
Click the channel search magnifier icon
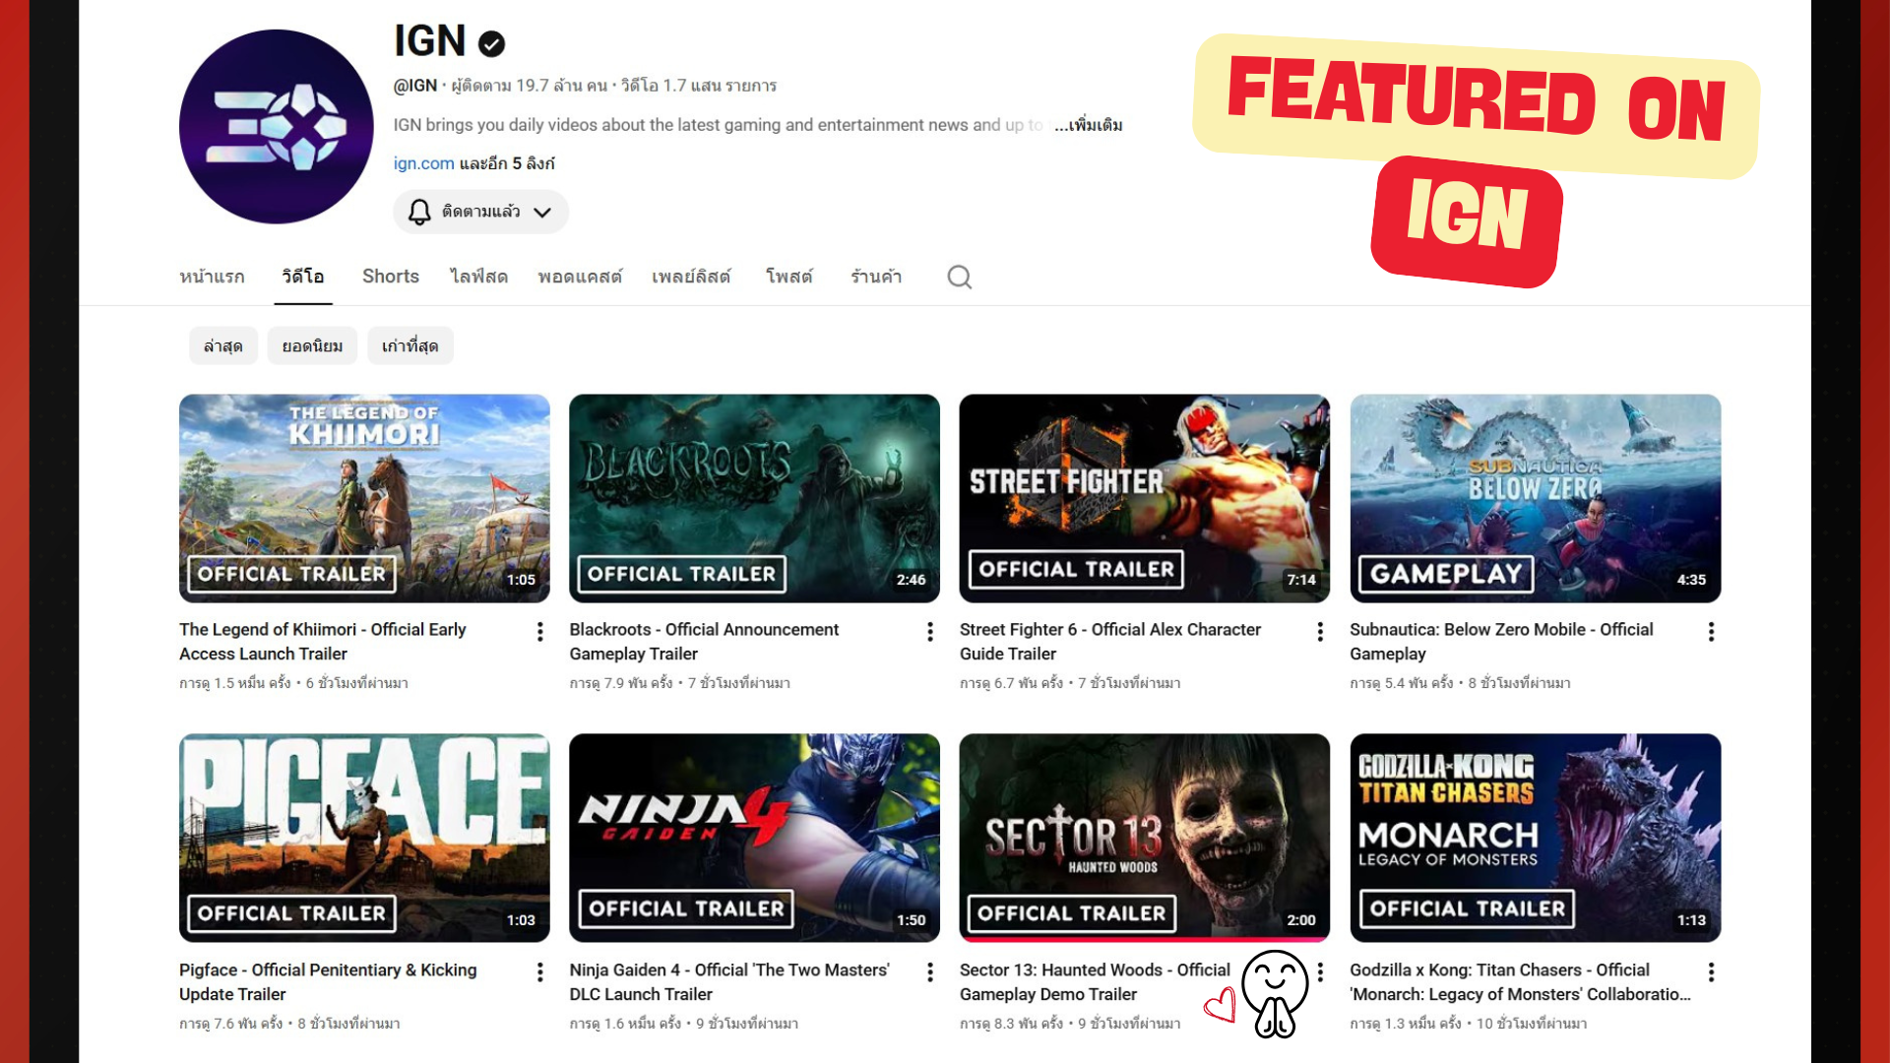tap(959, 278)
